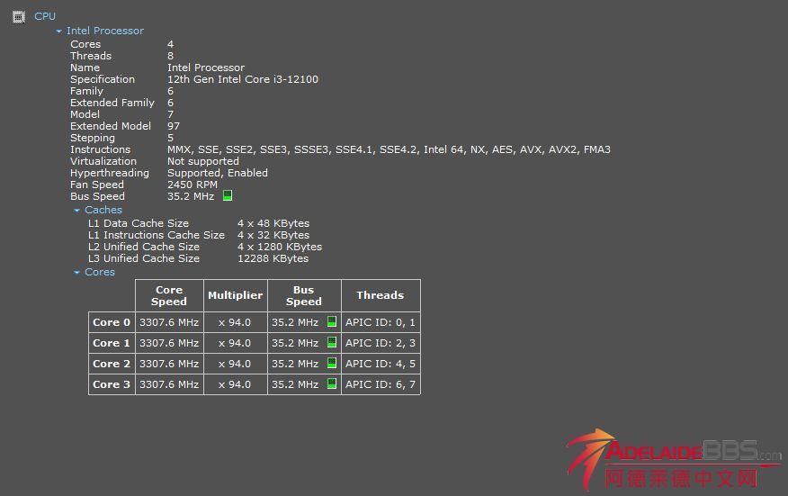Click Fan Speed value 2450 RPM
Screen dimensions: 788x496
(193, 185)
